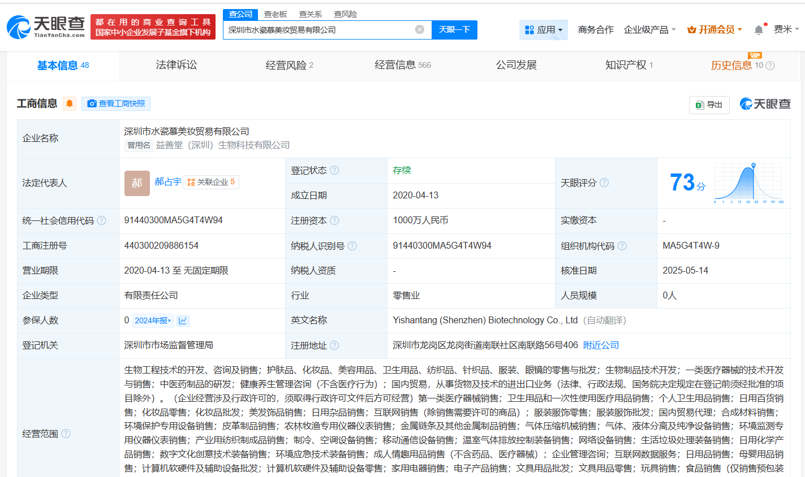The image size is (805, 477).
Task: Open legal representative 郝占宇 link
Action: pos(168,182)
